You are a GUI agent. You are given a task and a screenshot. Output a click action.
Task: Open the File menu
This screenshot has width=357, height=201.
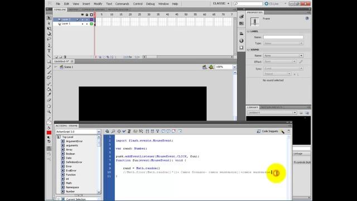[x=58, y=4]
